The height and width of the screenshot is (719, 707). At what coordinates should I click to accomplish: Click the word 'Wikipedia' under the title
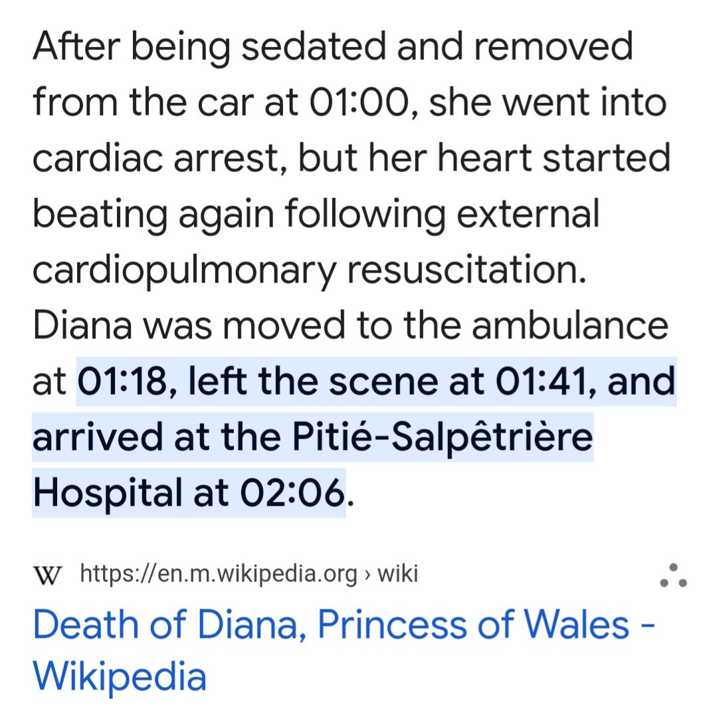(120, 676)
